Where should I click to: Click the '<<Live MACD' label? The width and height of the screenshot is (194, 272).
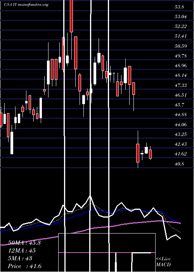(x=163, y=262)
